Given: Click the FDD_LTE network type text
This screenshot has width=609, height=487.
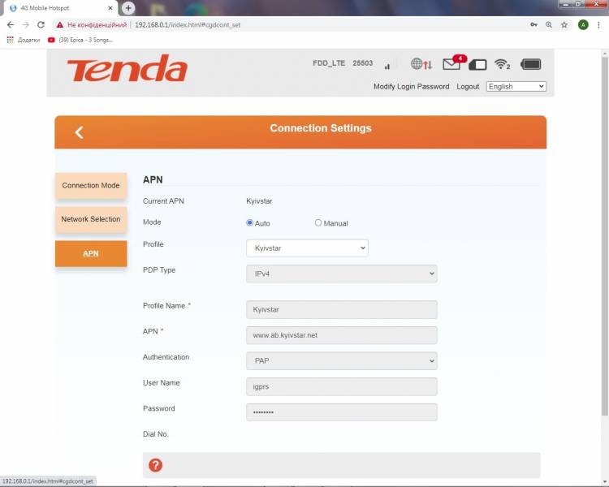Looking at the screenshot, I should pos(329,63).
